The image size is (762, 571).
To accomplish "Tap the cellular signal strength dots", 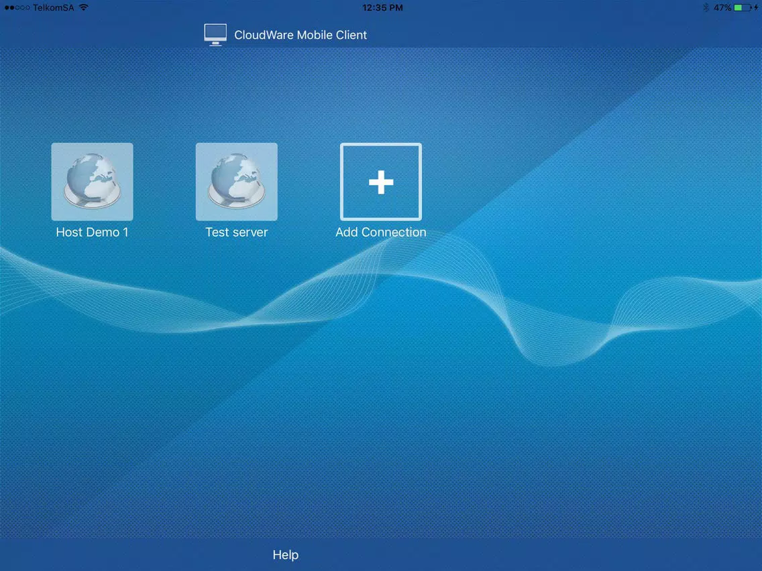I will pos(17,8).
